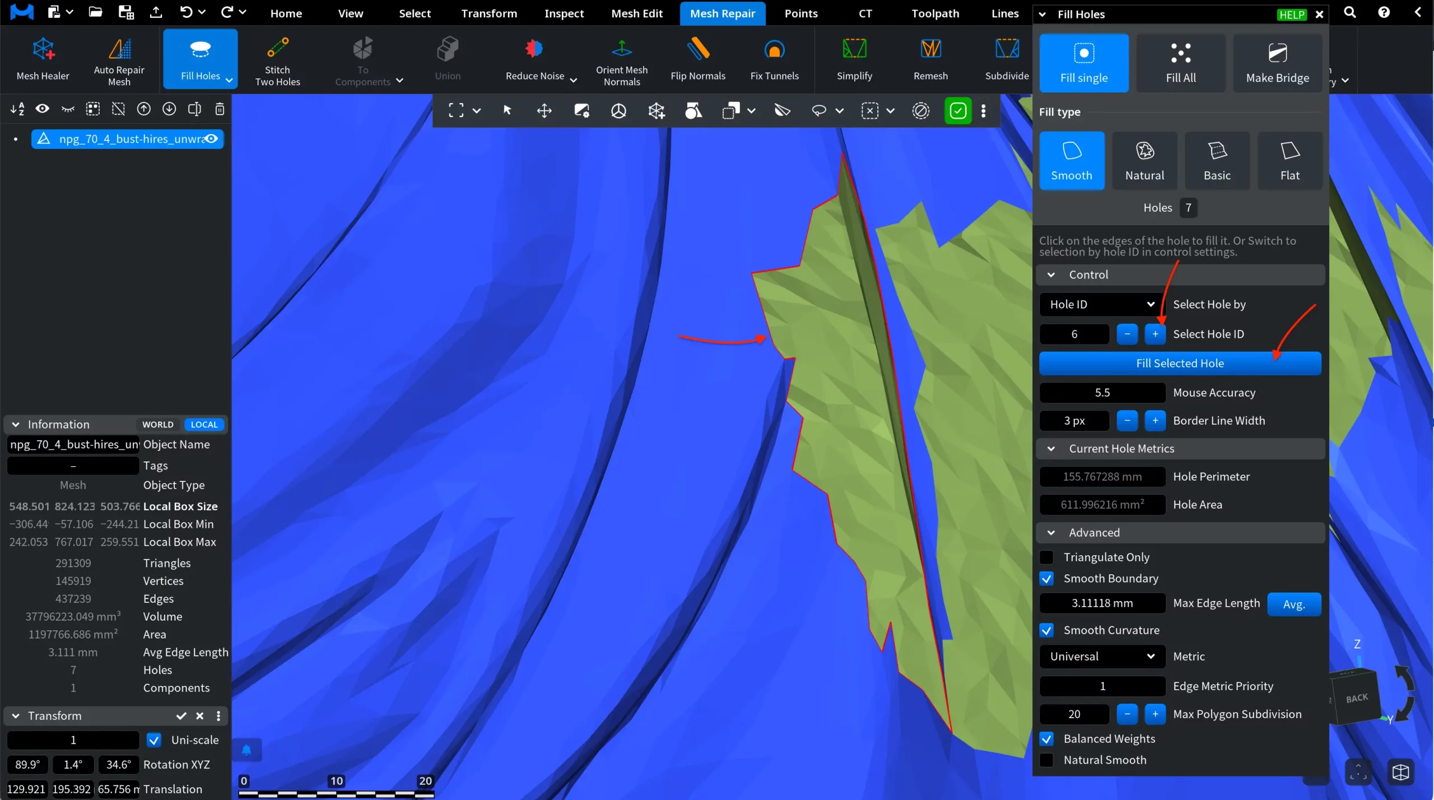Switch to the Mesh Edit tab
This screenshot has width=1434, height=800.
click(636, 13)
